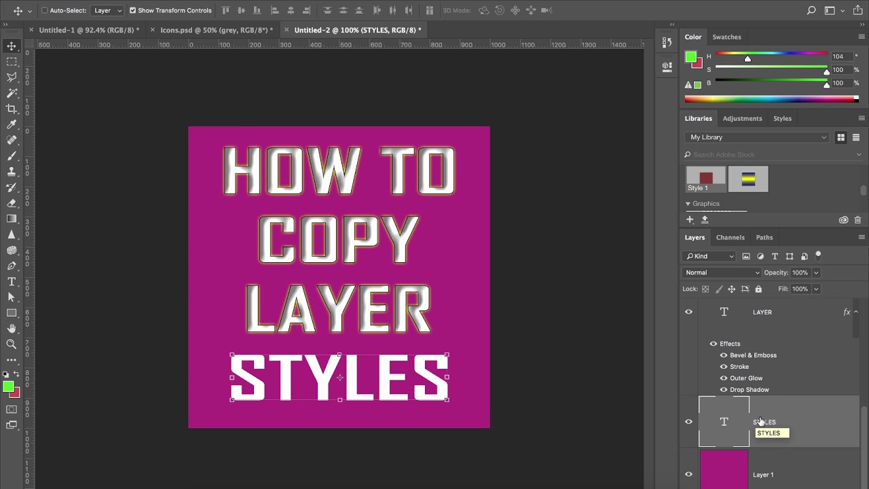
Task: Hide the Outer Glow effect
Action: tap(724, 378)
